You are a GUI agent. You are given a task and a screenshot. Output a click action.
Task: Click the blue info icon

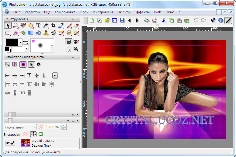point(221,20)
